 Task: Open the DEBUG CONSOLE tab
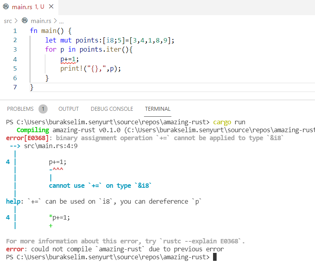point(112,109)
